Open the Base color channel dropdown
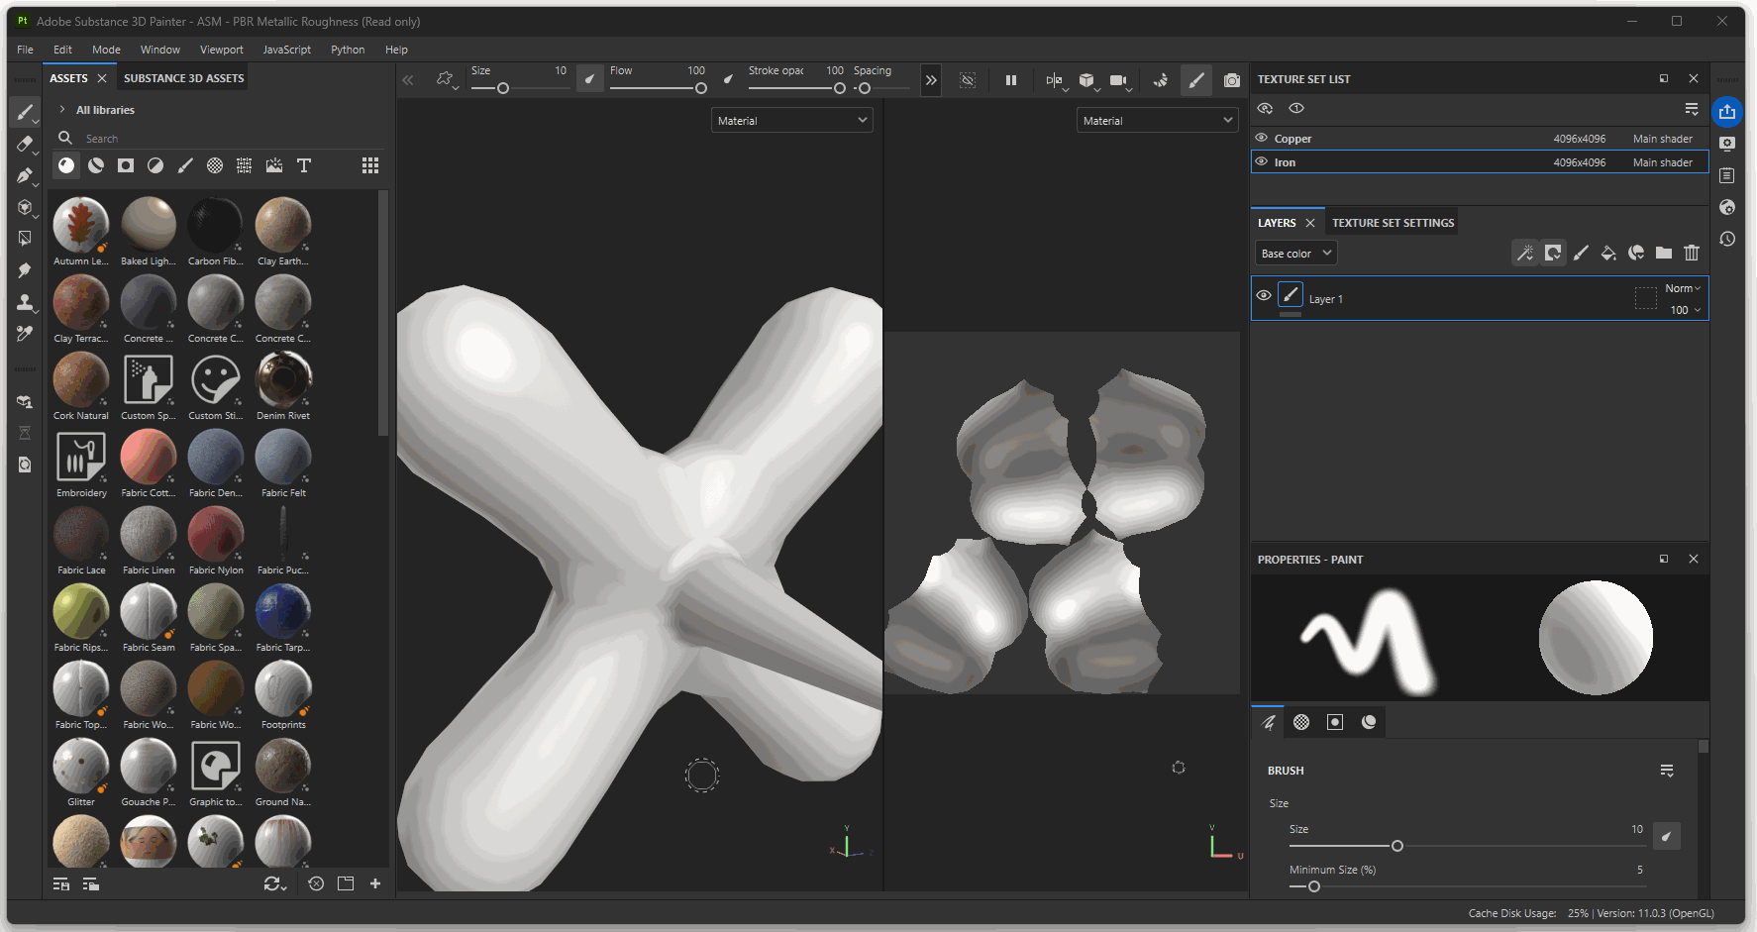 click(1295, 254)
